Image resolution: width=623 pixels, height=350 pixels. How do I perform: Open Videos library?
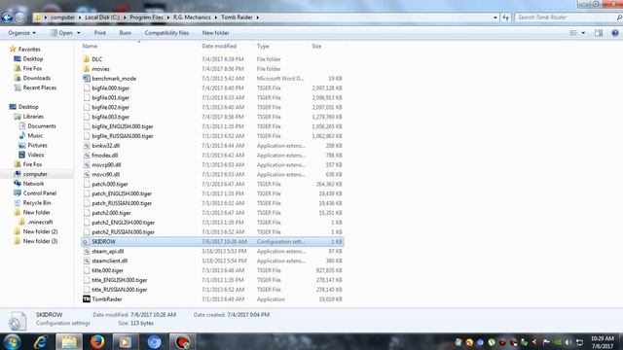pos(36,155)
